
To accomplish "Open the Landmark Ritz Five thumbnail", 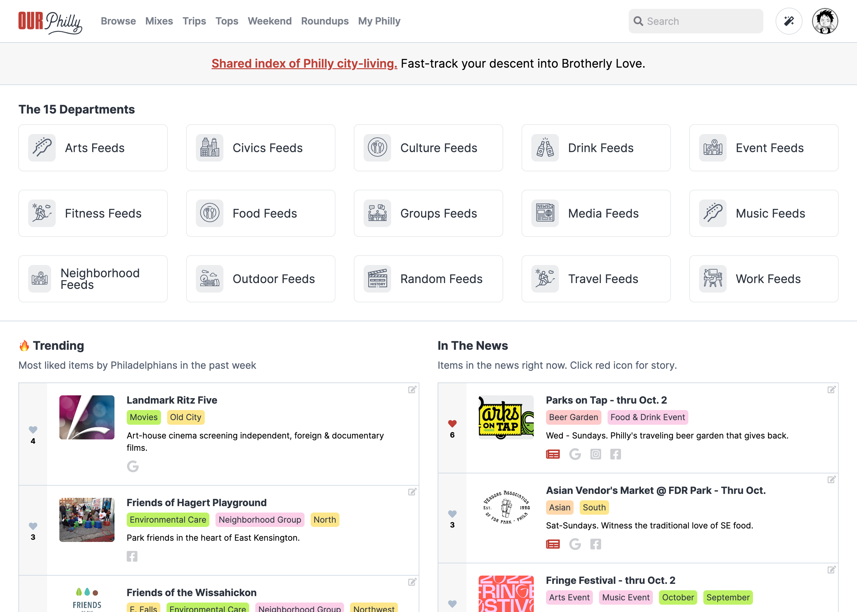I will point(87,417).
